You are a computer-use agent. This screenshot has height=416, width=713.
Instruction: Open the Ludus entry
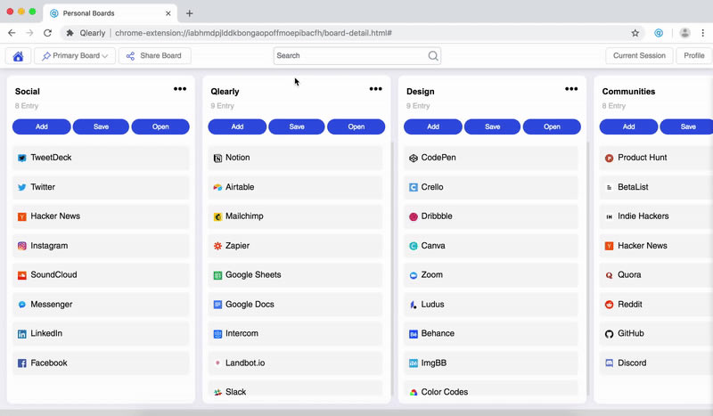point(491,304)
